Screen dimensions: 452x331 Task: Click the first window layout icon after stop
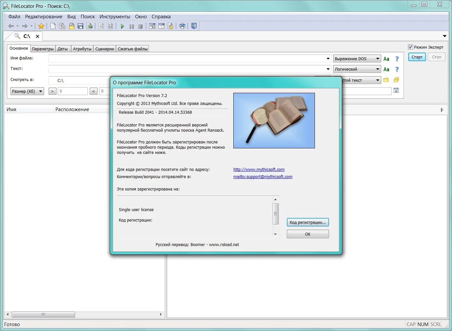point(152,26)
